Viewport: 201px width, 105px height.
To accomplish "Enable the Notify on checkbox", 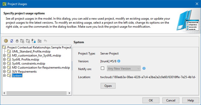I will pyautogui.click(x=102, y=68).
